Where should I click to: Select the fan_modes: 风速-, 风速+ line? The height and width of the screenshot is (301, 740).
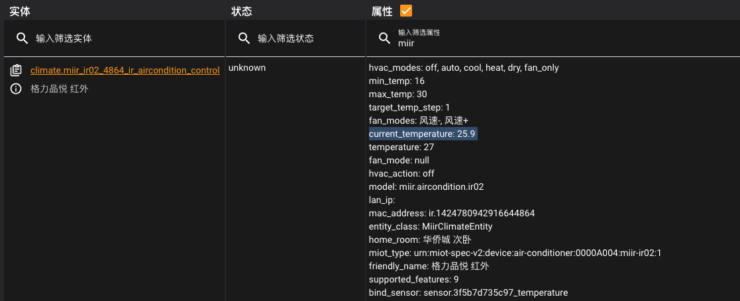pos(419,120)
